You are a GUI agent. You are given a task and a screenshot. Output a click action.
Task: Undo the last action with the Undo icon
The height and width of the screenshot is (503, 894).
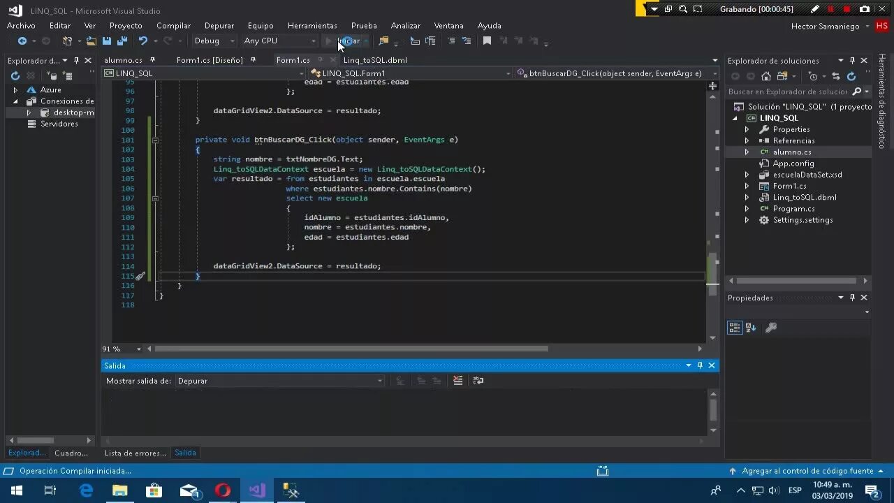pos(143,41)
